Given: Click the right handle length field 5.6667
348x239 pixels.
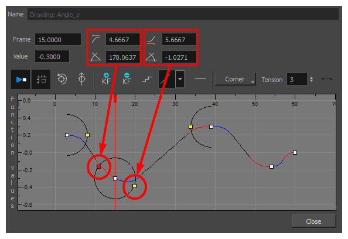Looking at the screenshot, I should pos(179,39).
